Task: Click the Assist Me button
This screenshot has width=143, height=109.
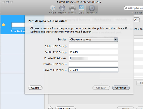Action: (x=65, y=108)
